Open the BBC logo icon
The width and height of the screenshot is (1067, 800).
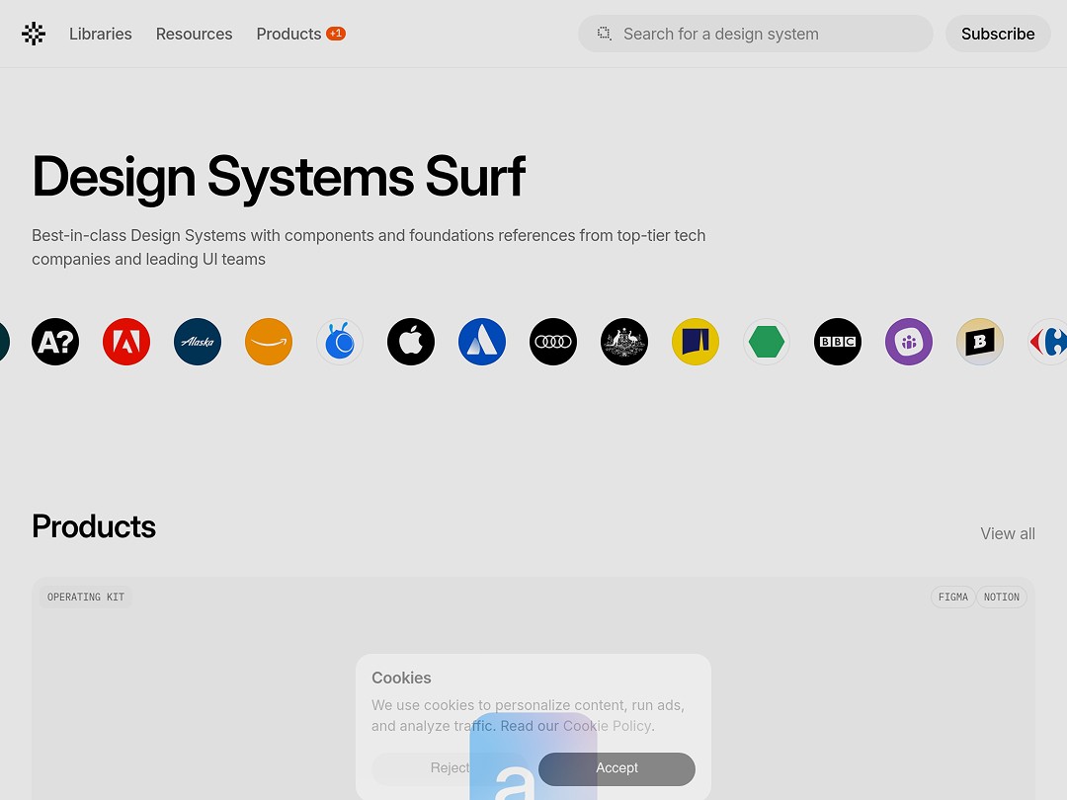[838, 342]
